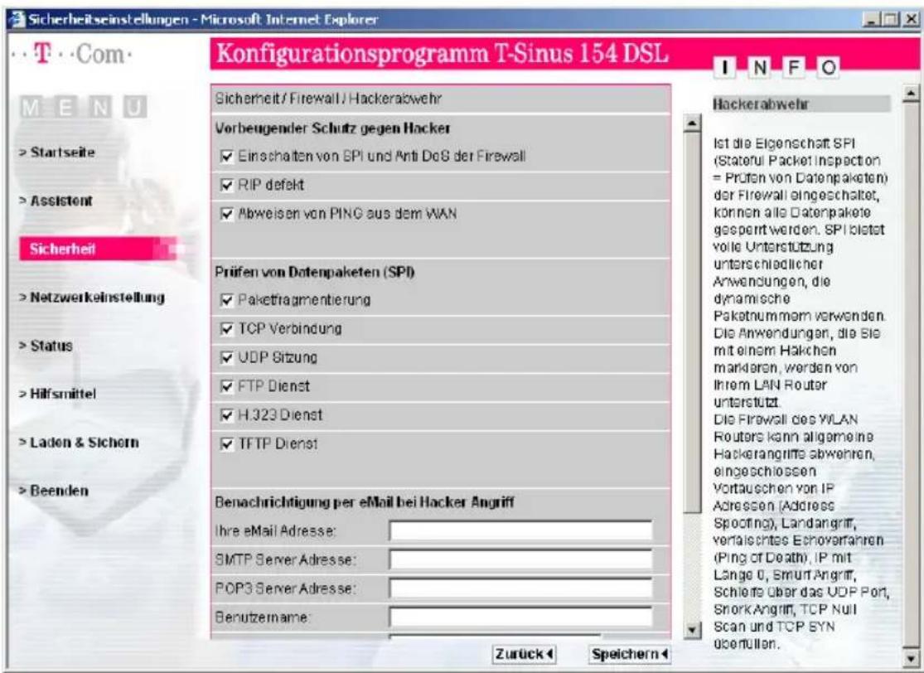Toggle the TFTP Dienst checkbox
The width and height of the screenshot is (924, 673).
[227, 443]
